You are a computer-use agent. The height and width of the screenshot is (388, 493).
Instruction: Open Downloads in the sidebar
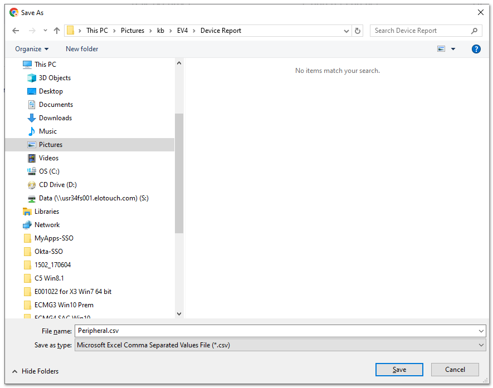[55, 118]
